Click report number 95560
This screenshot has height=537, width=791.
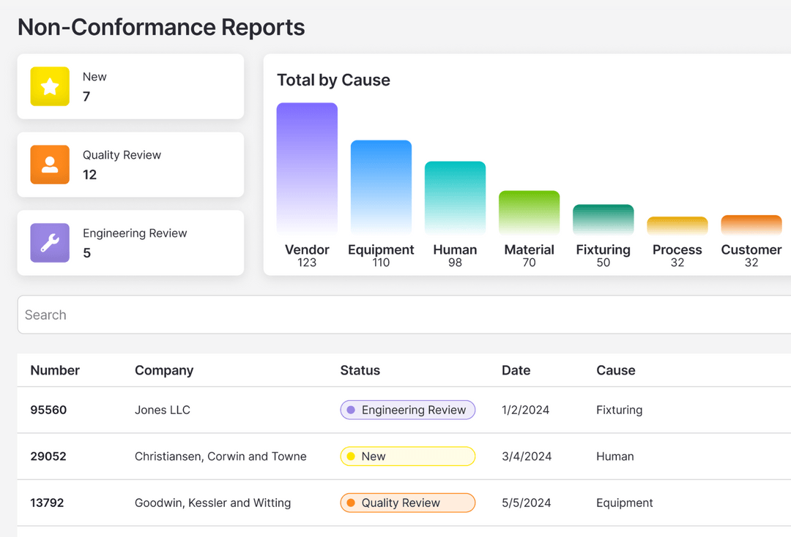tap(48, 410)
